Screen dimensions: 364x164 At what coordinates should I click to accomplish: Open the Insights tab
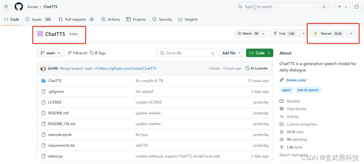coord(188,20)
